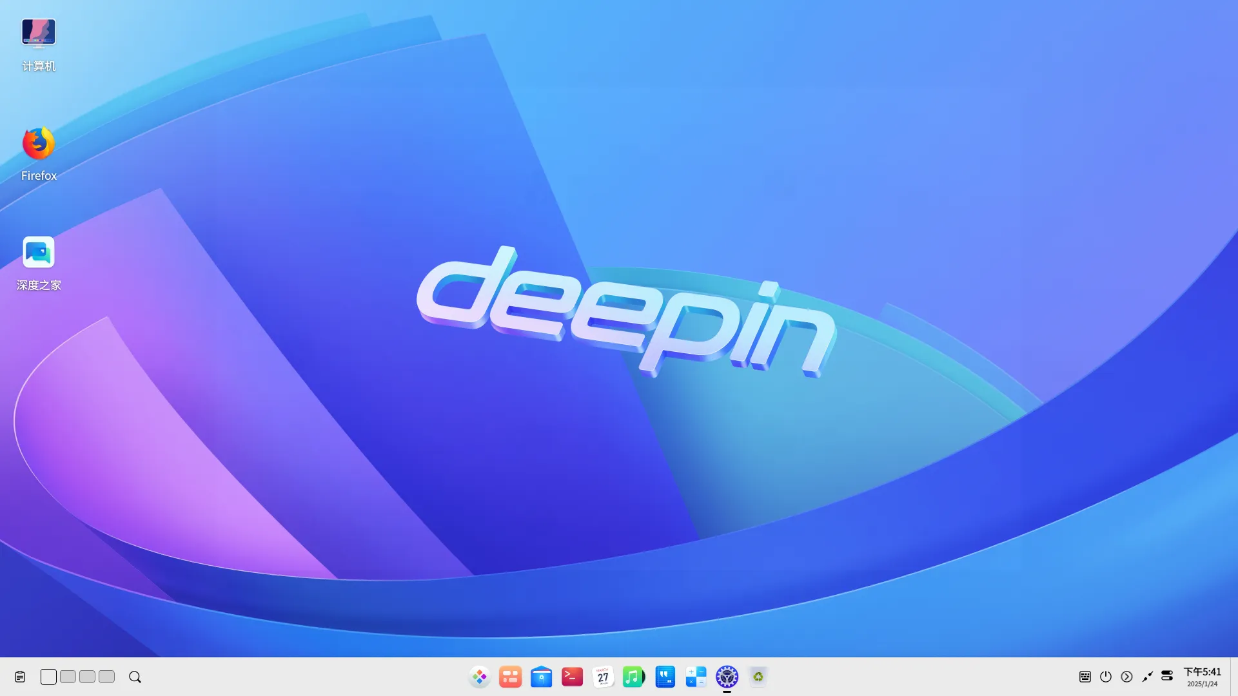Open the trash bin in dock

click(x=758, y=677)
